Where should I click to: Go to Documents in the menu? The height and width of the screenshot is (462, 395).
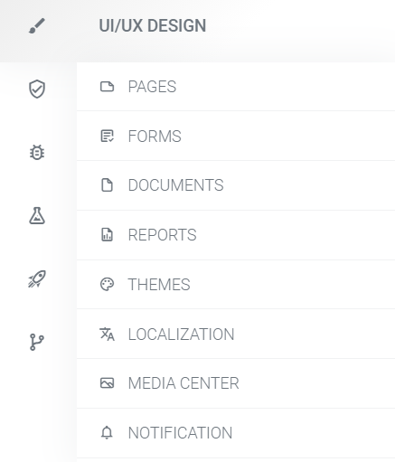236,185
